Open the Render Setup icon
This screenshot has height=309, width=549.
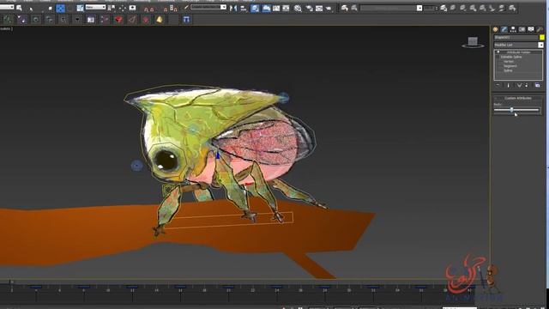point(309,8)
